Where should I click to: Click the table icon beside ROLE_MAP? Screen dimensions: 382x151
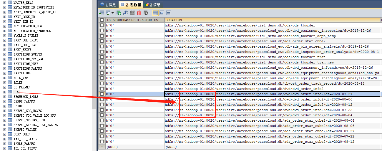tap(10, 78)
